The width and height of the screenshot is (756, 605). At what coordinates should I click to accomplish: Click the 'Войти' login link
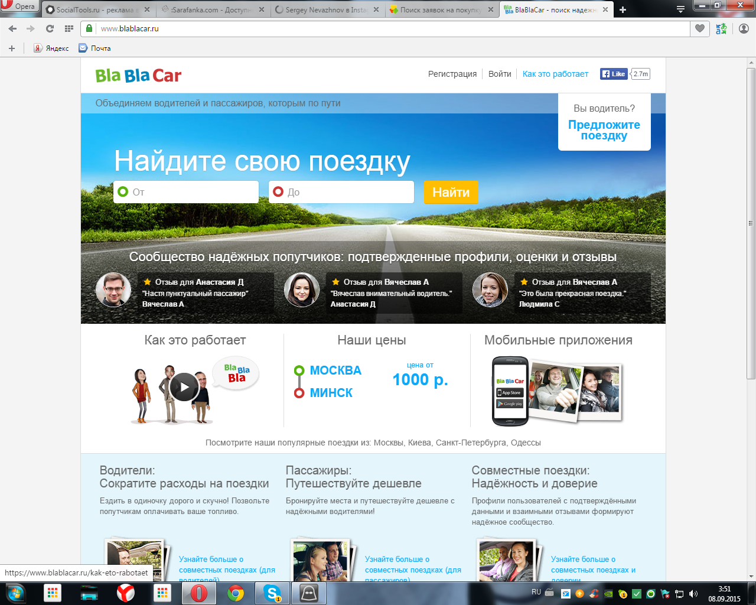point(500,74)
